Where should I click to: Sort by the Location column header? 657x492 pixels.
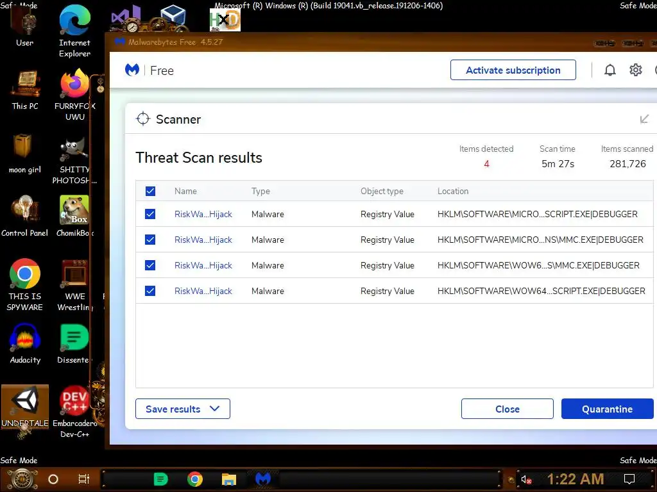pyautogui.click(x=453, y=191)
